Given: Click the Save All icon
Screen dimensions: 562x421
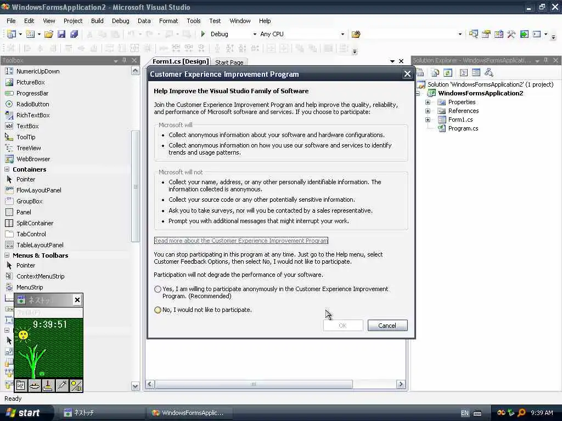Looking at the screenshot, I should pyautogui.click(x=74, y=34).
